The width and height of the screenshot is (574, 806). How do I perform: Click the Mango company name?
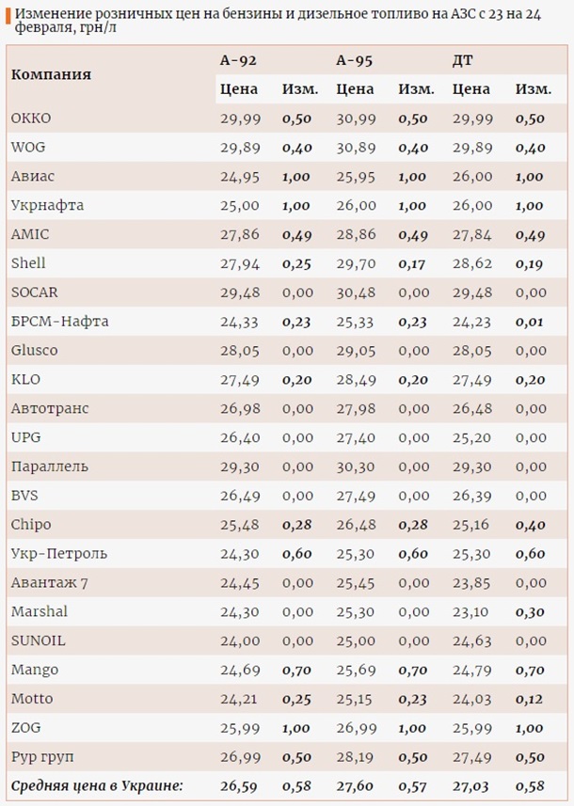click(35, 671)
